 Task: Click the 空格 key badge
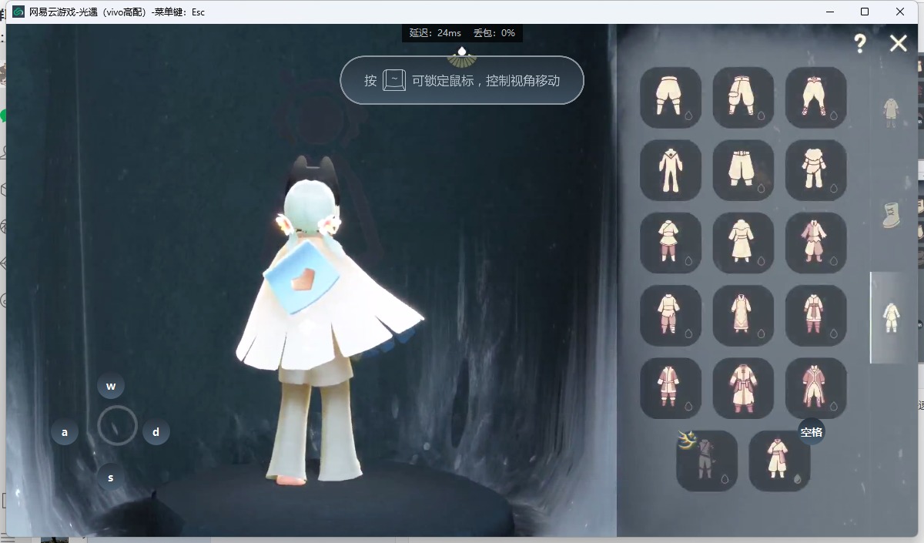[x=812, y=432]
